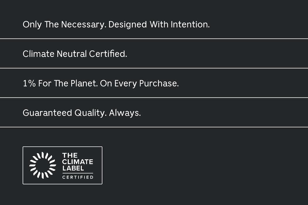Click the Climate Label sunburst logo icon
The height and width of the screenshot is (205, 308).
point(43,165)
